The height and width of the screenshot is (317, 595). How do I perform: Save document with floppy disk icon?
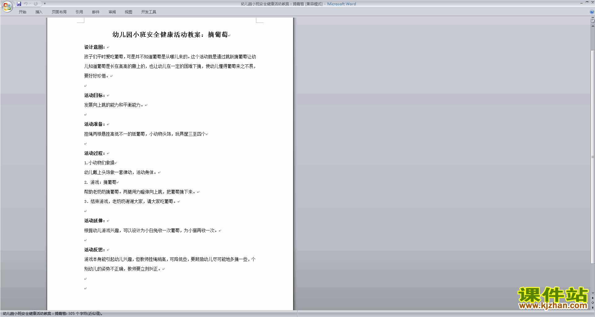19,4
